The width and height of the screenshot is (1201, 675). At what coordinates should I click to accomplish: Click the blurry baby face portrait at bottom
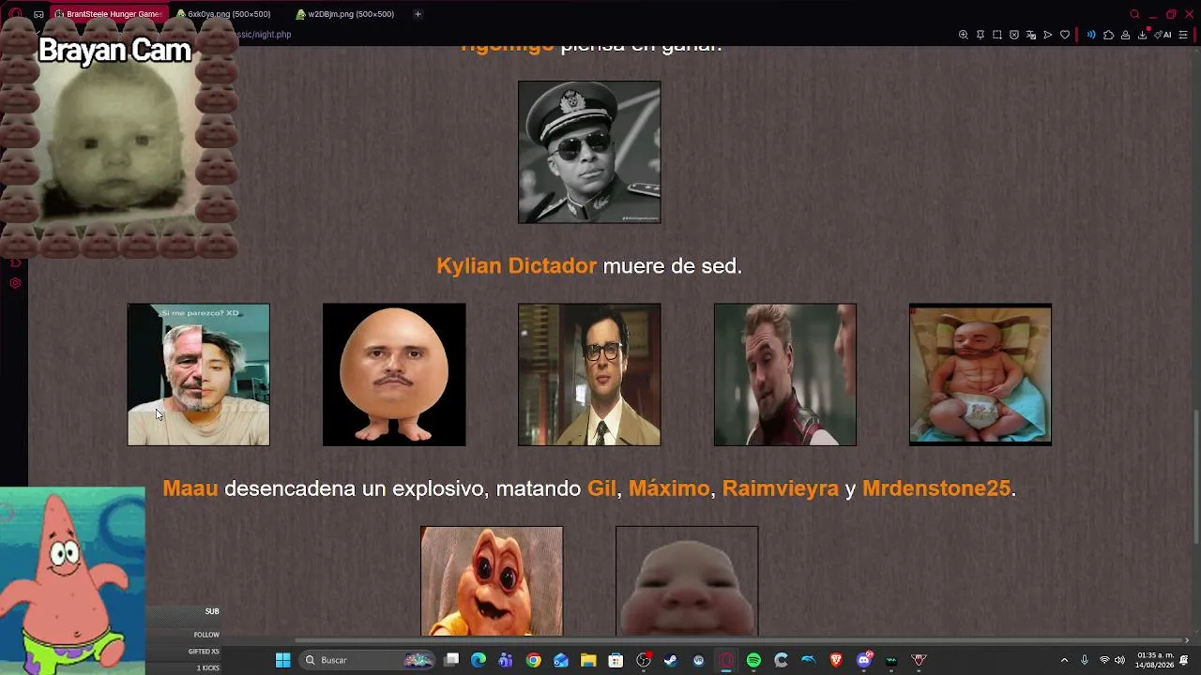pos(687,581)
